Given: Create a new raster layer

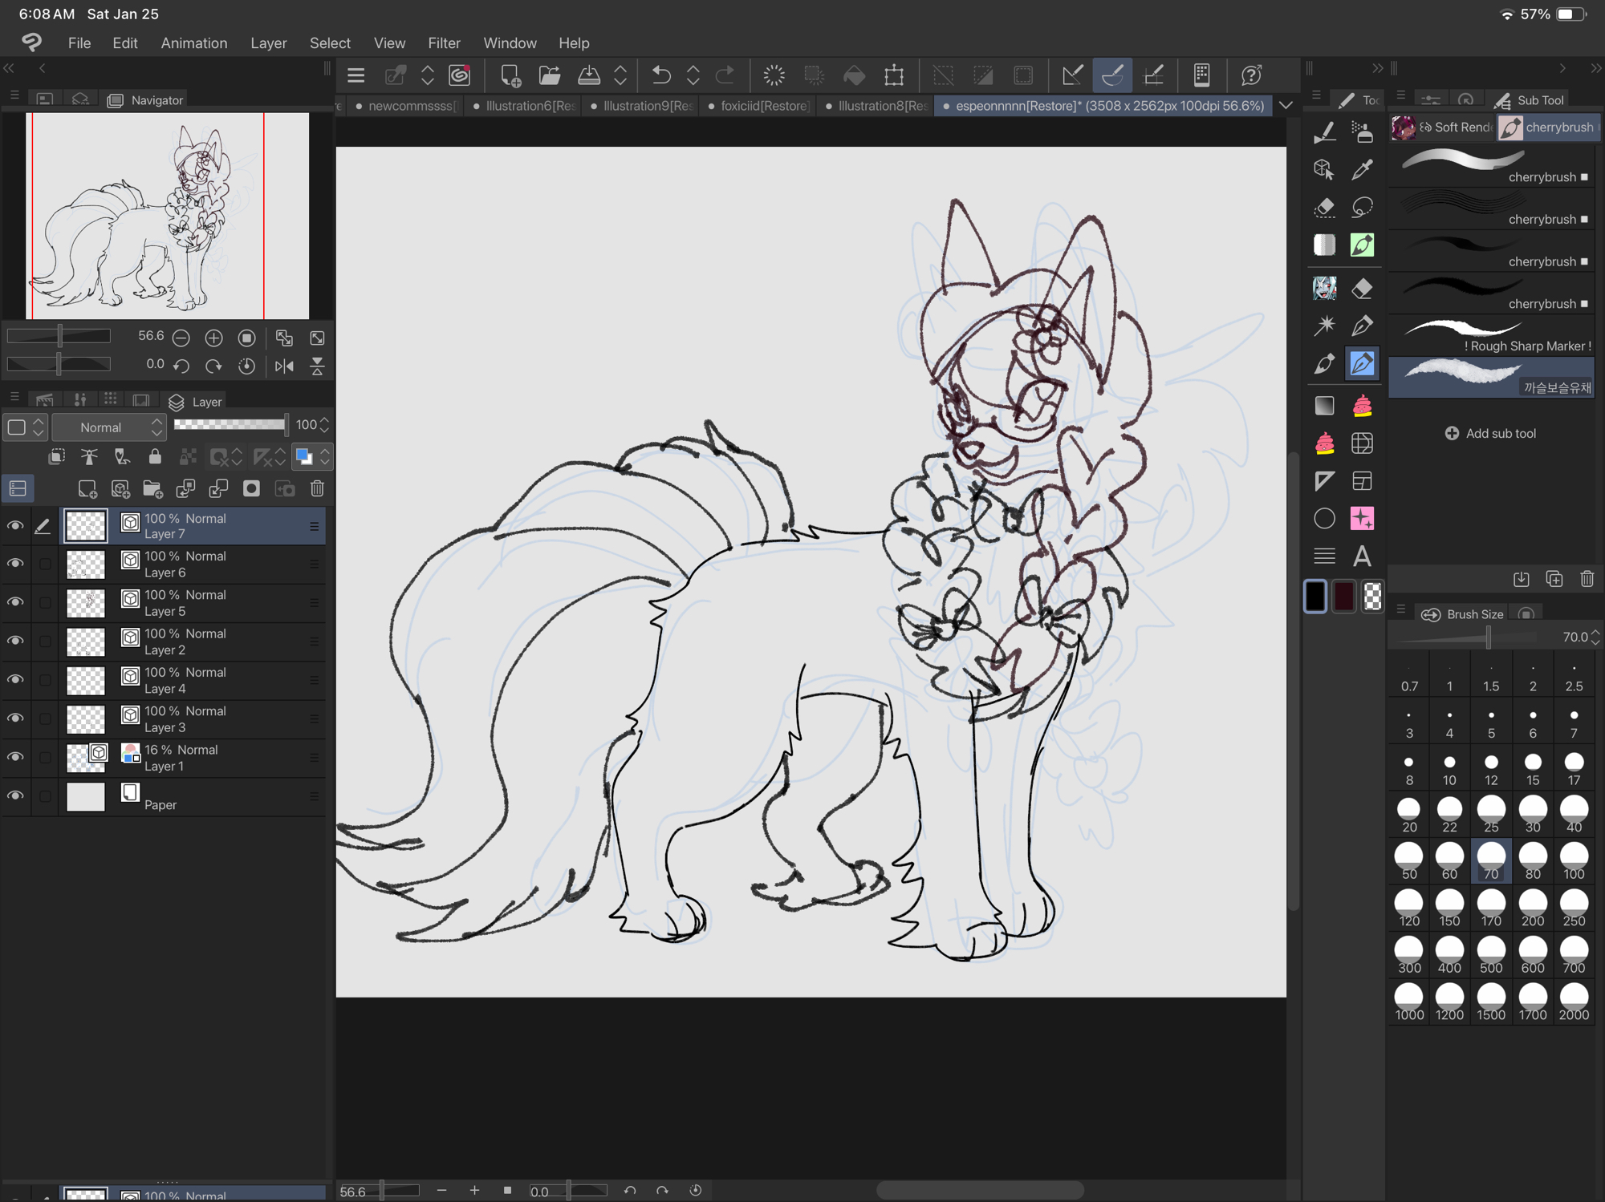Looking at the screenshot, I should pos(87,488).
